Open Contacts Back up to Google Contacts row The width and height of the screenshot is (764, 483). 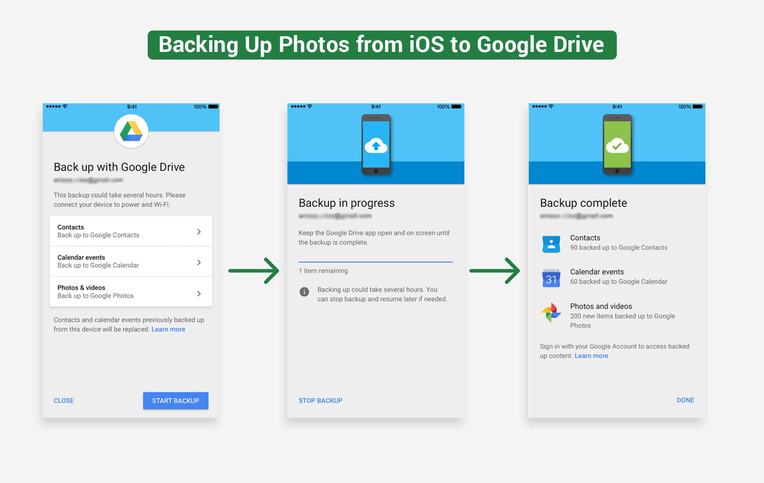(x=131, y=231)
